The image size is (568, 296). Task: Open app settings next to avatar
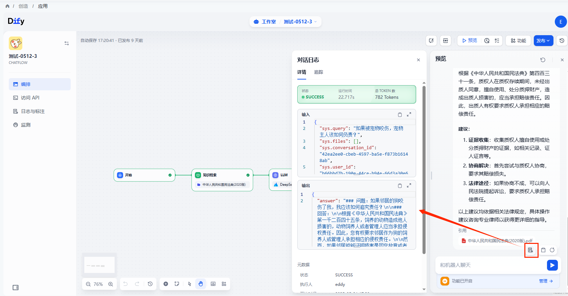[x=67, y=43]
